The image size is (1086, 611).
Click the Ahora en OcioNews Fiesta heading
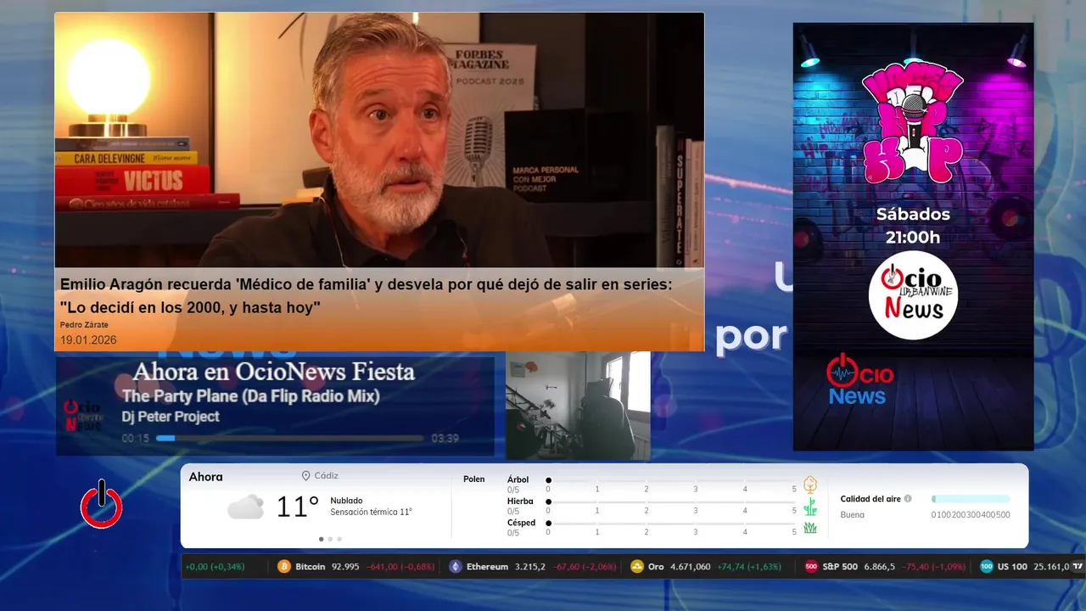(x=273, y=371)
